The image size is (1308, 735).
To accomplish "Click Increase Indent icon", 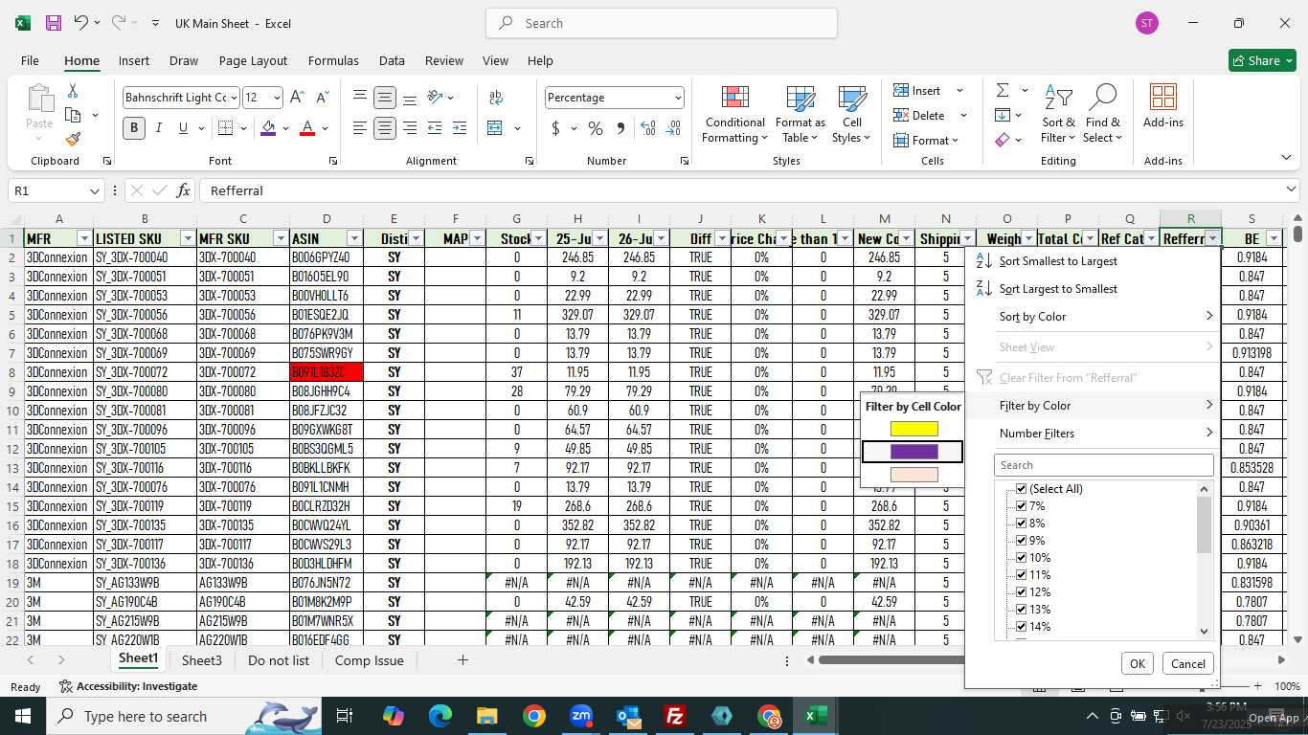I will [460, 128].
